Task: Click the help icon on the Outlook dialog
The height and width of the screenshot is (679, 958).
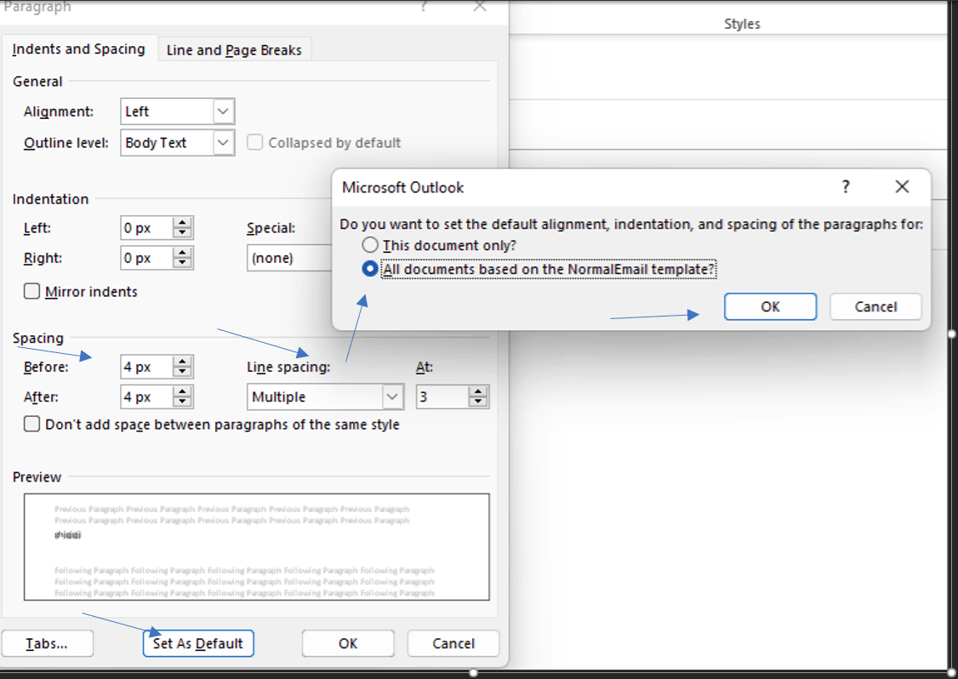Action: [x=845, y=187]
